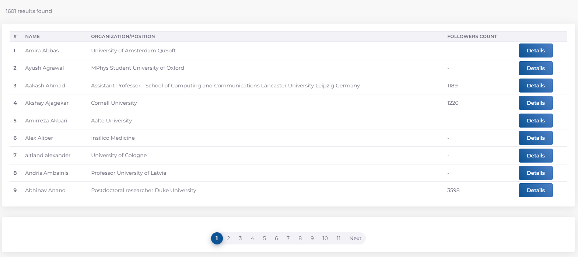Screen dimensions: 578x257
Task: Click the Followers Count column header
Action: coord(472,37)
